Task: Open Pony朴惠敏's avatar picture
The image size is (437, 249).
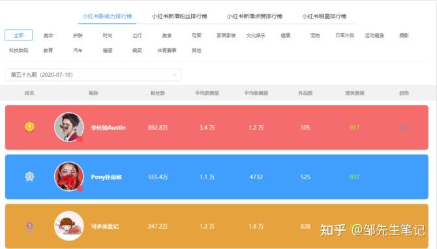Action: (x=69, y=177)
